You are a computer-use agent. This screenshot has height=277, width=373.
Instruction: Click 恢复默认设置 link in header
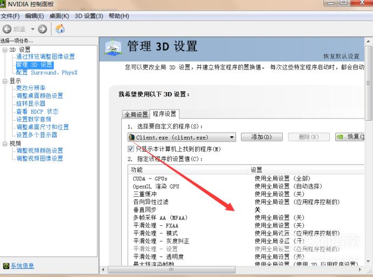(x=341, y=57)
